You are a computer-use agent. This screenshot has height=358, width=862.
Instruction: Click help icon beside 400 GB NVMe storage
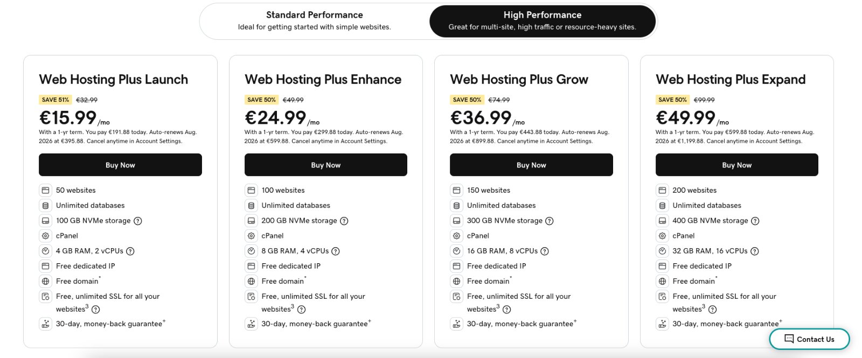[755, 221]
